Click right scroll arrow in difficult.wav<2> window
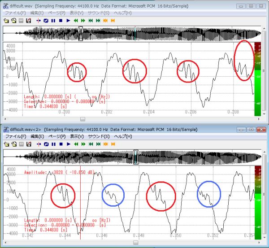 259,243
